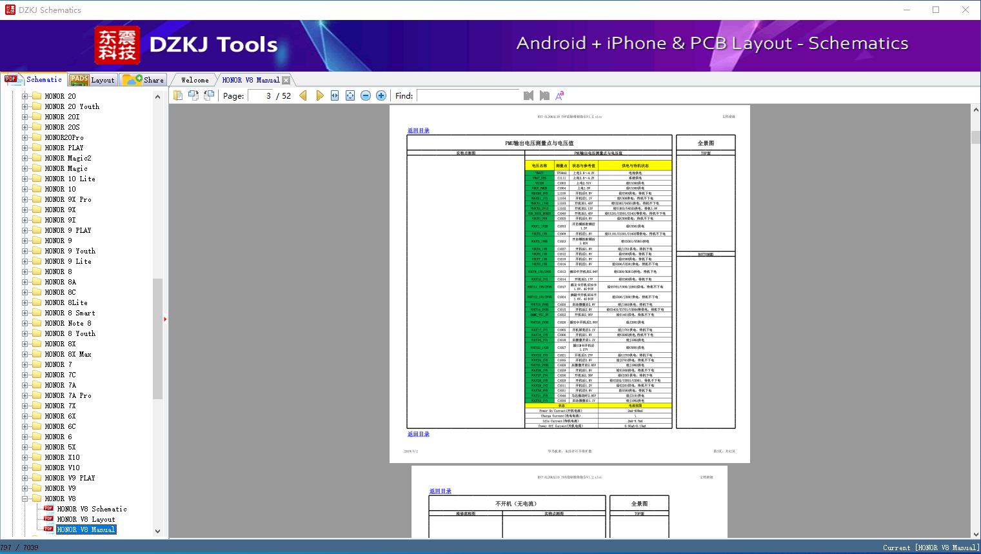
Task: Select the HONOR Note 8 folder
Action: click(x=68, y=323)
